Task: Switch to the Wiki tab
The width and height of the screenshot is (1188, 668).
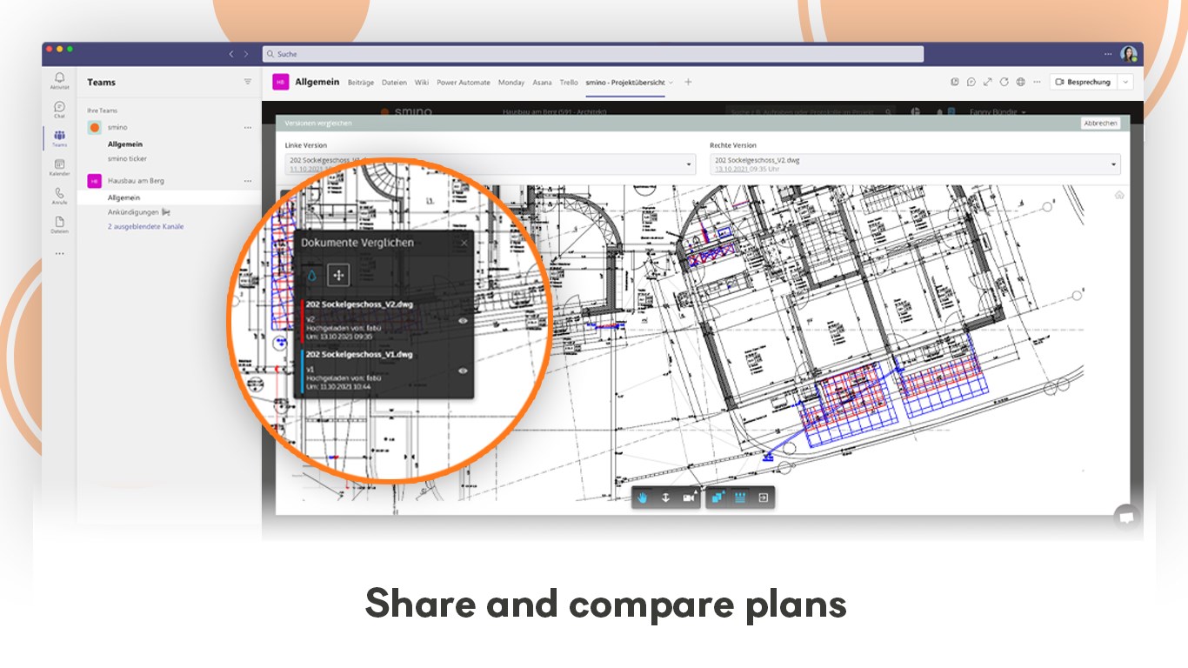Action: tap(422, 83)
